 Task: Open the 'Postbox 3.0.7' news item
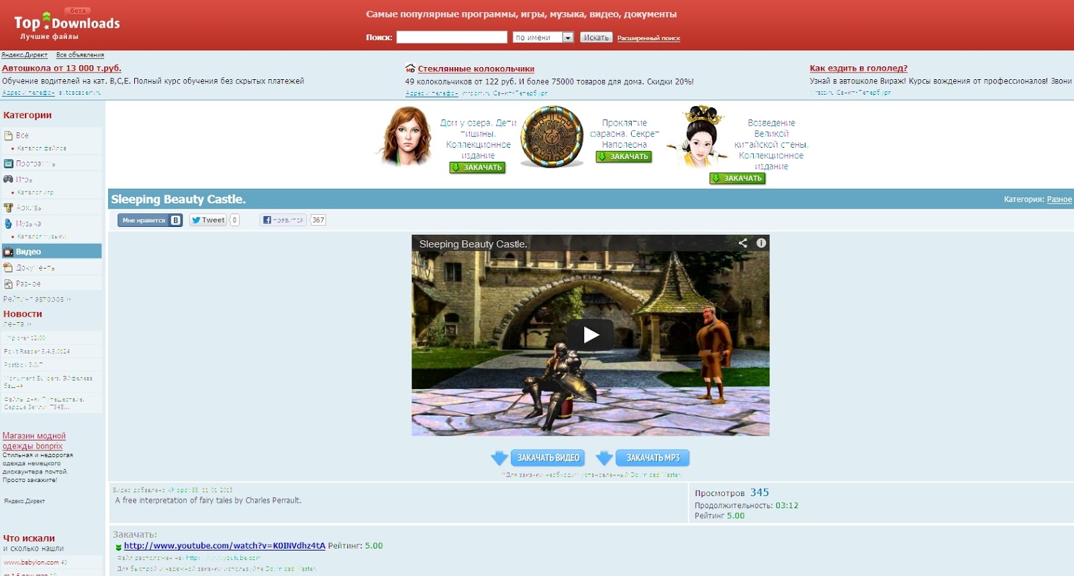click(23, 365)
